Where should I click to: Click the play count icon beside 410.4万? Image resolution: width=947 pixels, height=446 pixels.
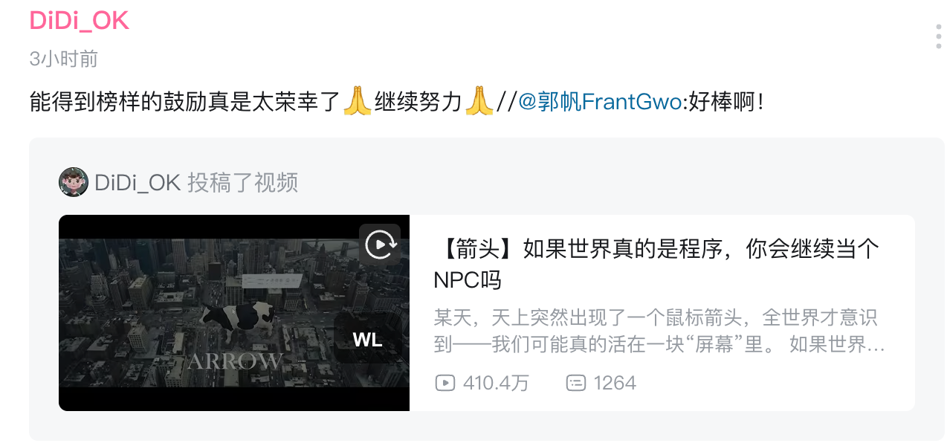445,384
